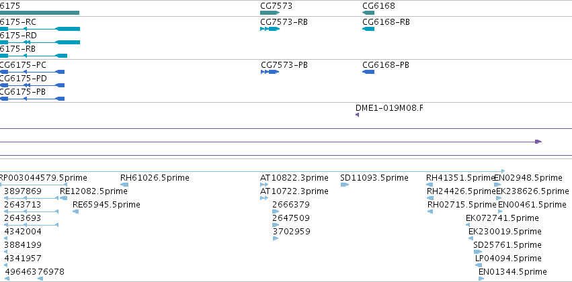Click the CG6175-PD protein feature

32,85
